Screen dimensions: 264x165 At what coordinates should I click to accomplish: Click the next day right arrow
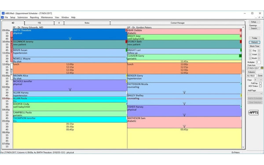[259, 51]
